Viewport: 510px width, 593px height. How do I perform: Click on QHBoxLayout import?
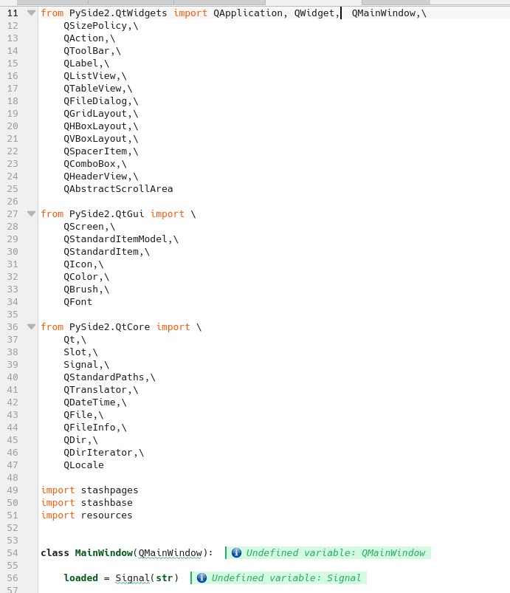coord(95,126)
